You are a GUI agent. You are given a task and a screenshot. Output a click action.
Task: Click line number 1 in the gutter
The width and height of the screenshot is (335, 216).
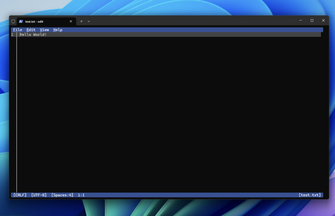tap(12, 35)
